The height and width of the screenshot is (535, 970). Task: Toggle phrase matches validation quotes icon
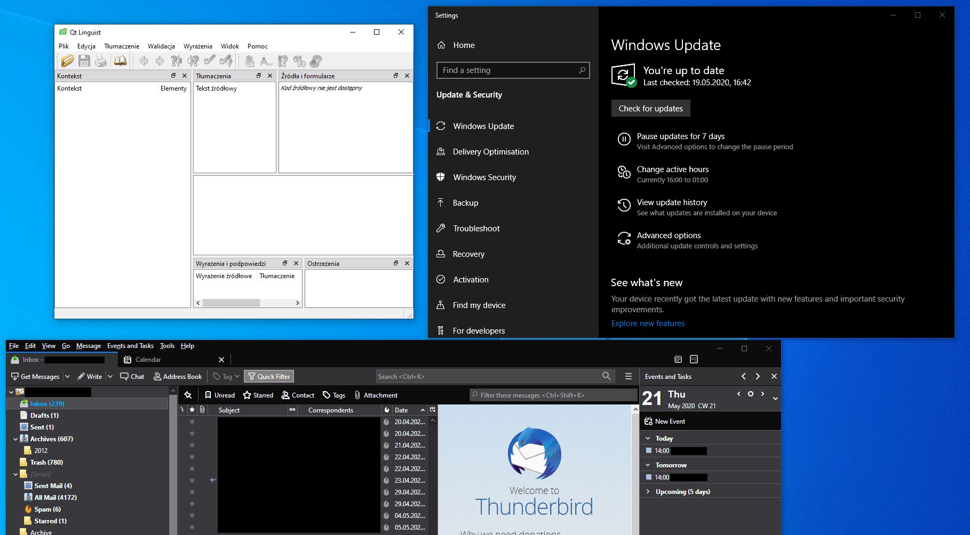(x=299, y=61)
